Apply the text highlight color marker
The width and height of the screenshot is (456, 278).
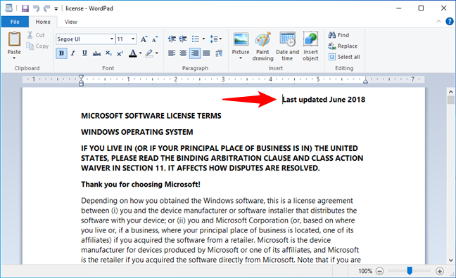click(149, 53)
